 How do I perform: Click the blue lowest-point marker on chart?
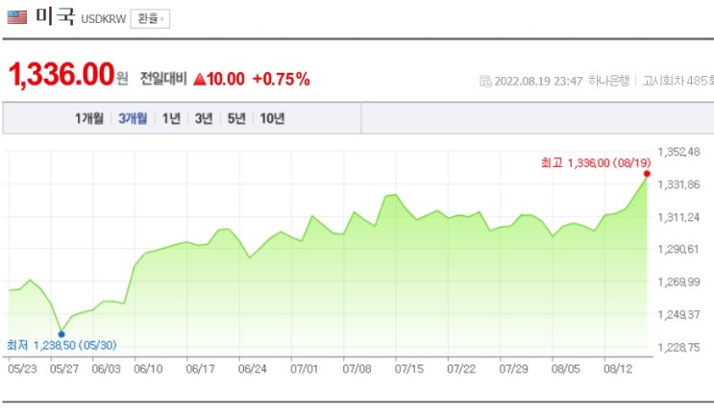[62, 334]
